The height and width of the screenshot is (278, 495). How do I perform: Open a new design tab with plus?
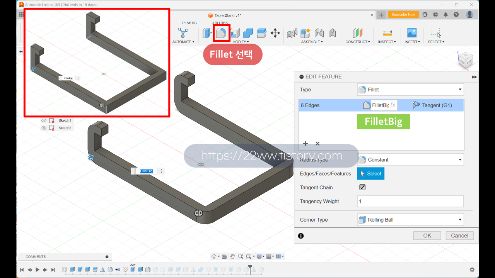(381, 15)
